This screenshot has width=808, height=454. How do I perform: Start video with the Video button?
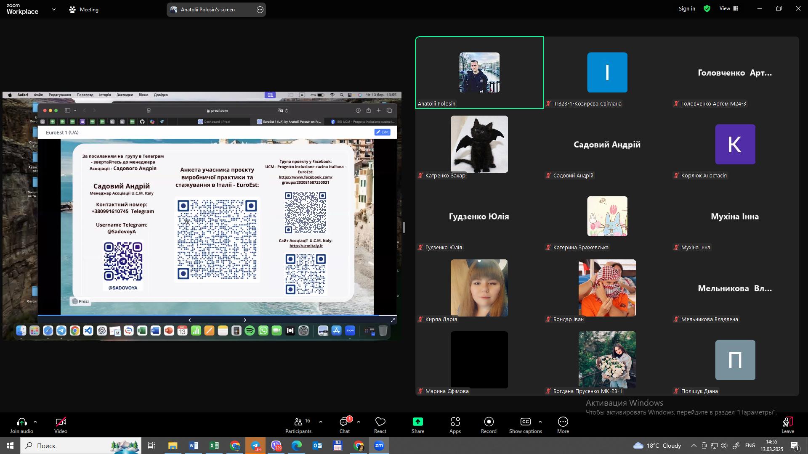61,425
